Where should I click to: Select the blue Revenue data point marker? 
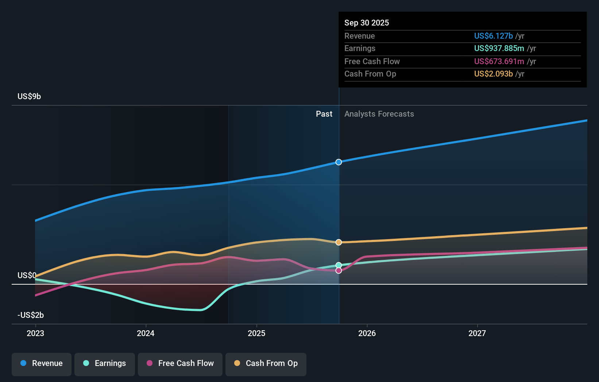pos(339,162)
